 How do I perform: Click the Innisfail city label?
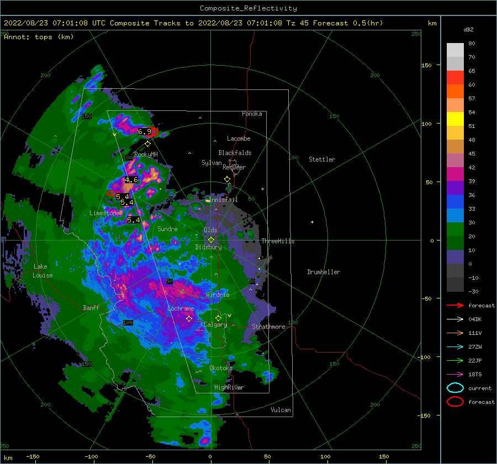(223, 200)
